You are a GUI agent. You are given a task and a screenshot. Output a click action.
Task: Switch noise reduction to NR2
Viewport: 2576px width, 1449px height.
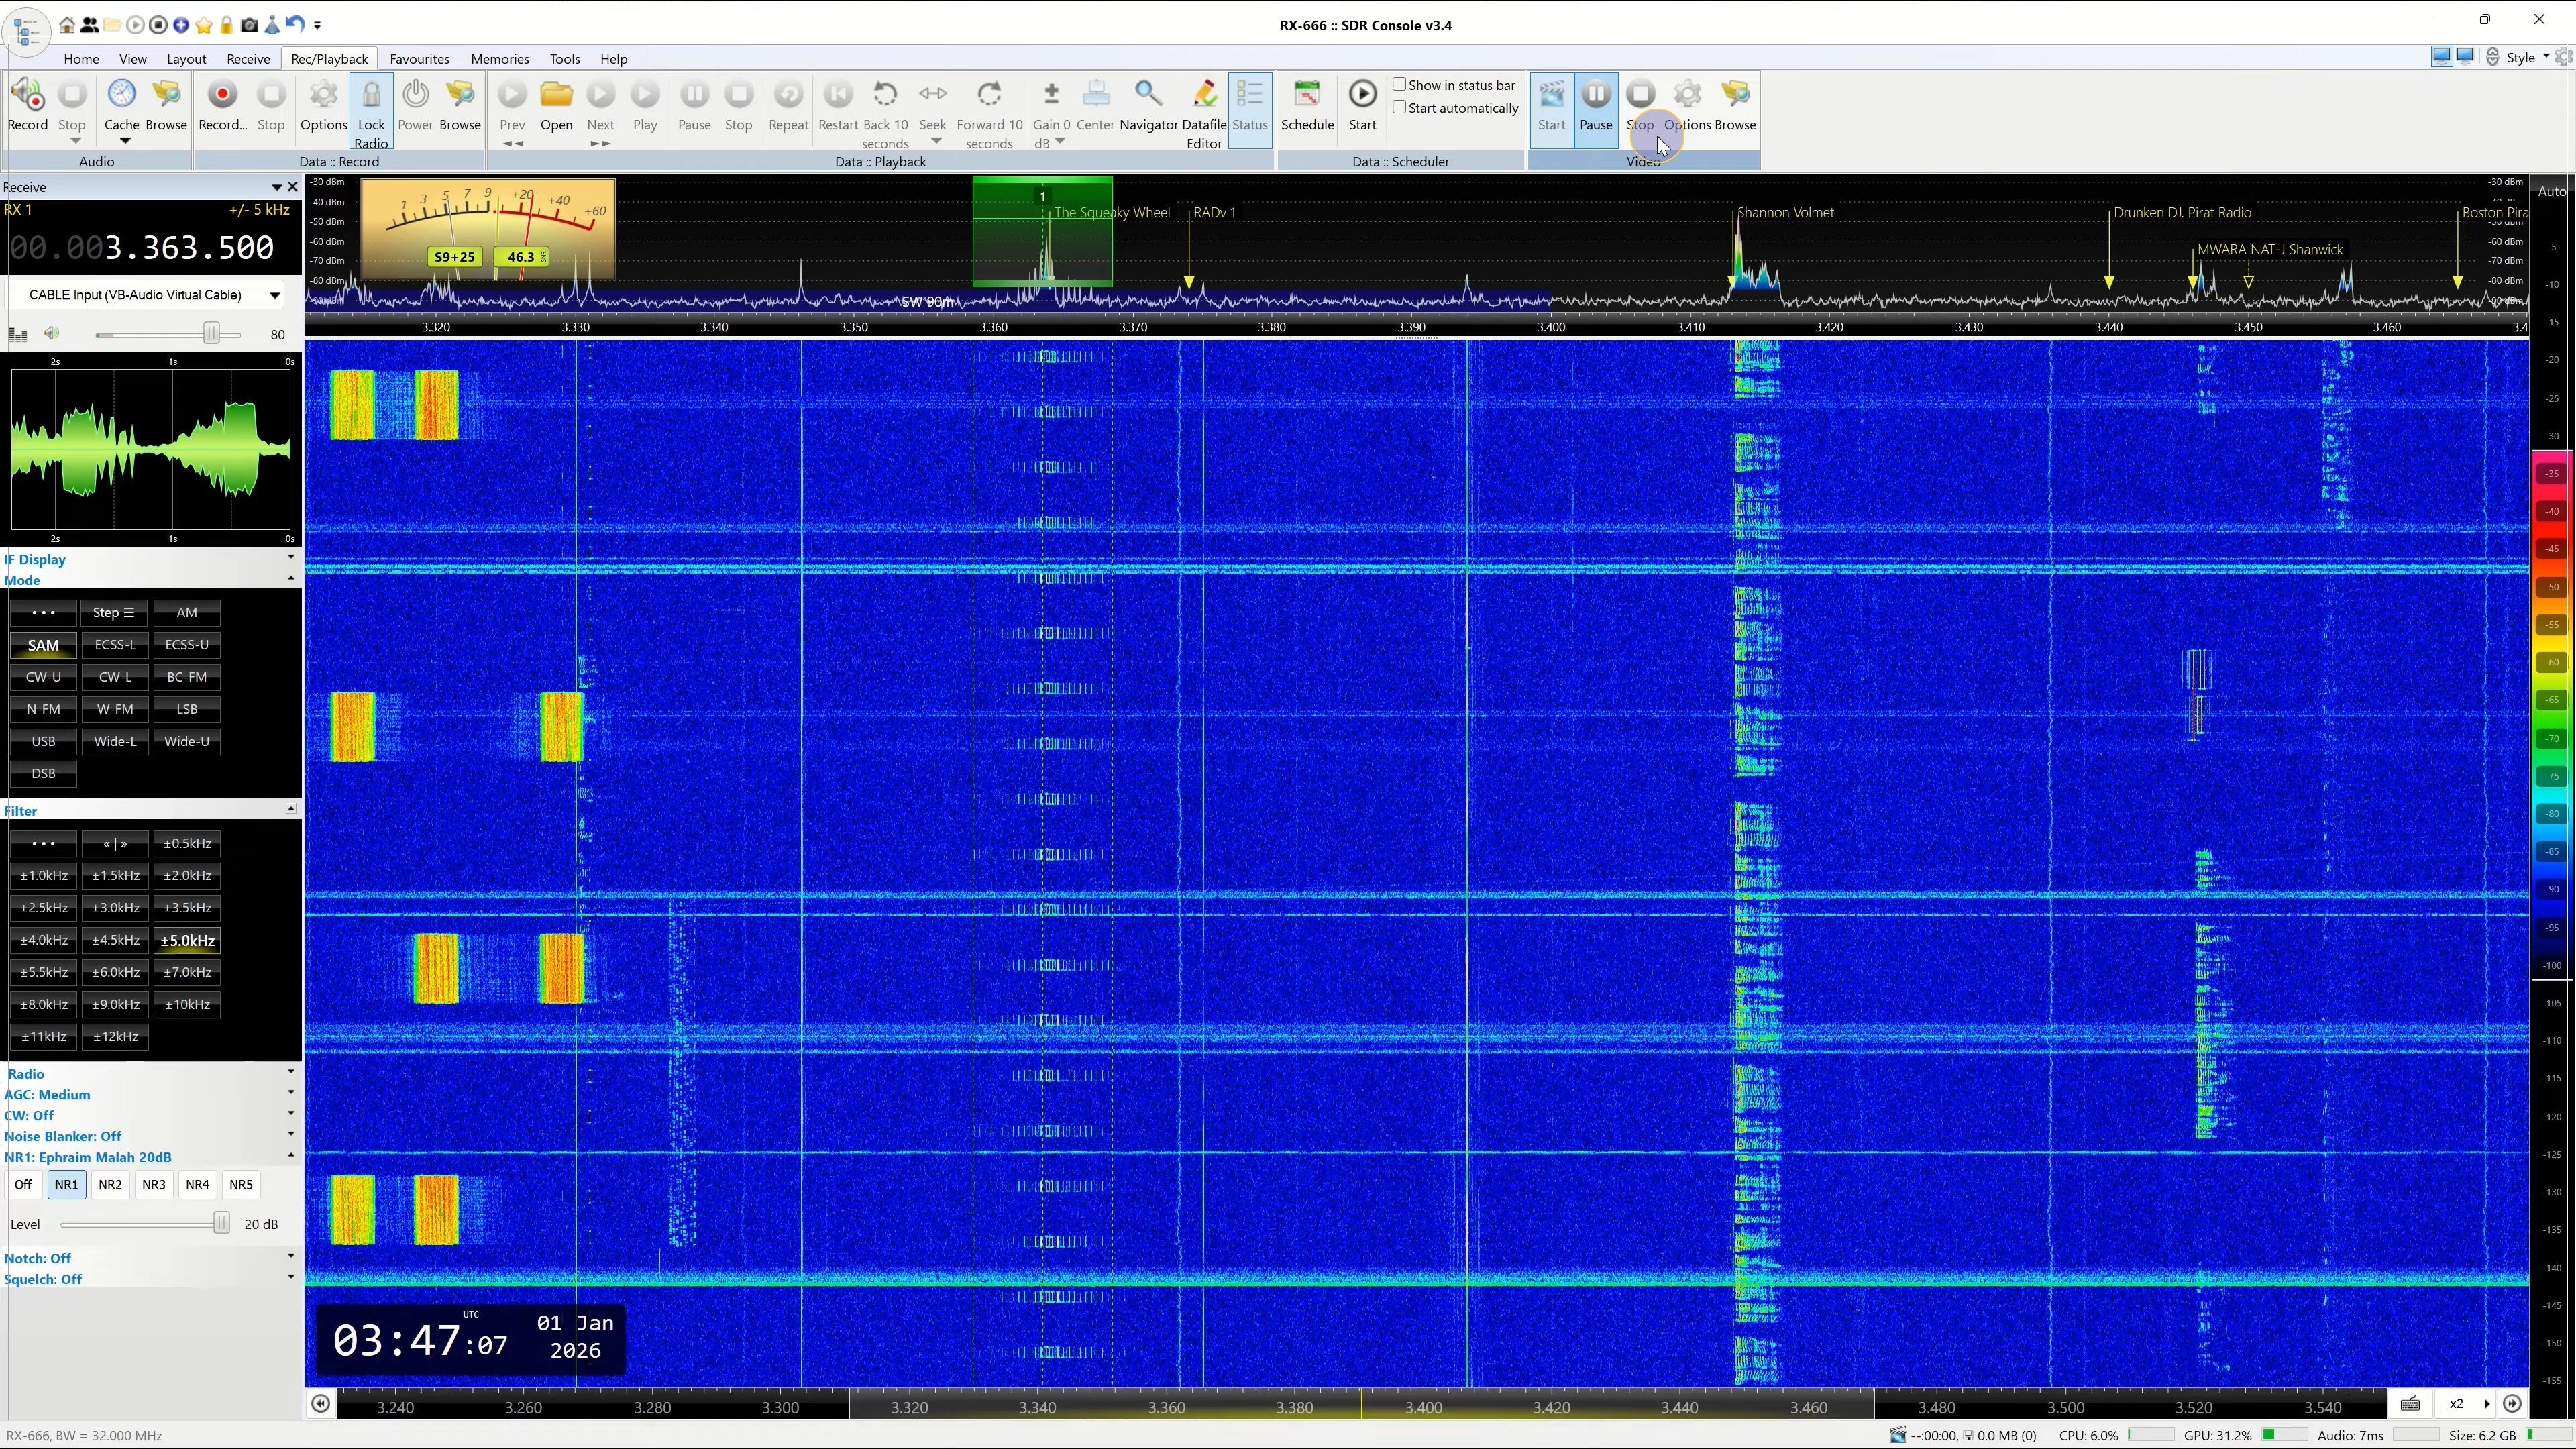click(110, 1184)
